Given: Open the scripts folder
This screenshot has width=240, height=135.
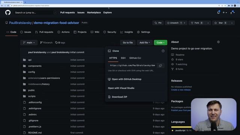Looking at the screenshot, I should pos(31,96).
